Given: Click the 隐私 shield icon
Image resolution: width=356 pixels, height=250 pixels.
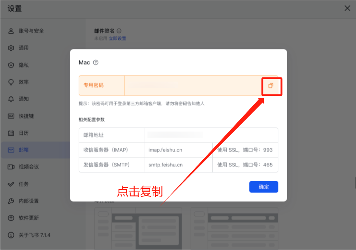Looking at the screenshot, I should click(11, 65).
